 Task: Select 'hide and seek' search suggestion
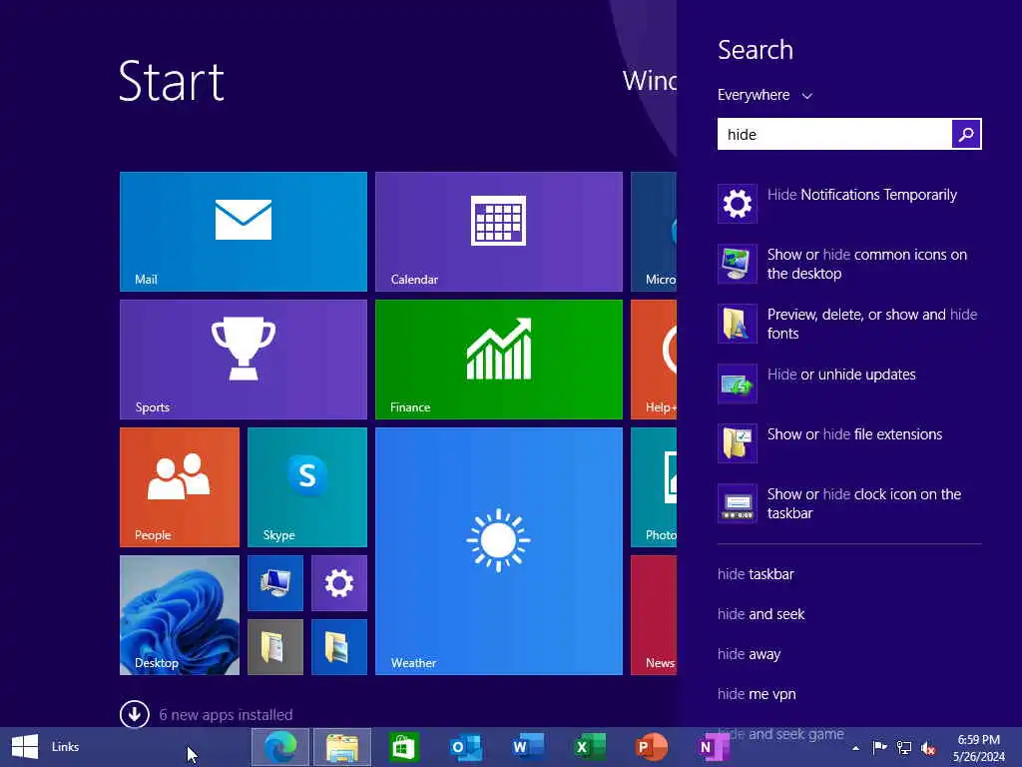[x=762, y=614]
